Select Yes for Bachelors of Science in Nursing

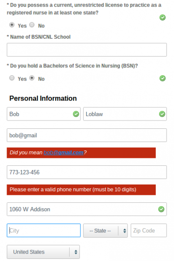pos(12,78)
